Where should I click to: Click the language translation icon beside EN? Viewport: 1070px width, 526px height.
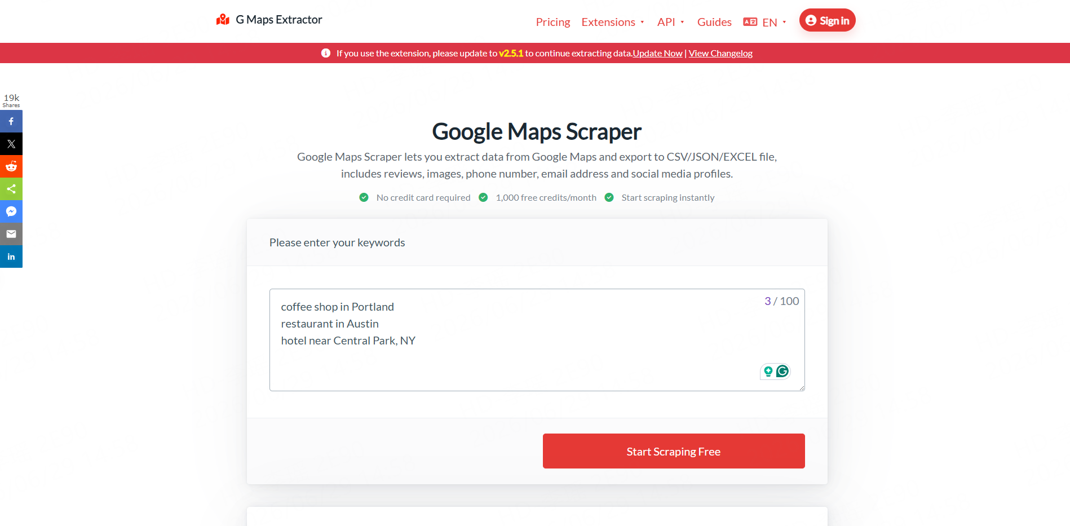point(750,22)
